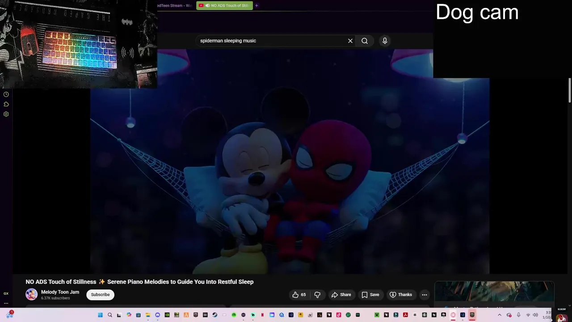572x322 pixels.
Task: Open Adobe Acrobat from the taskbar
Action: coord(405,315)
